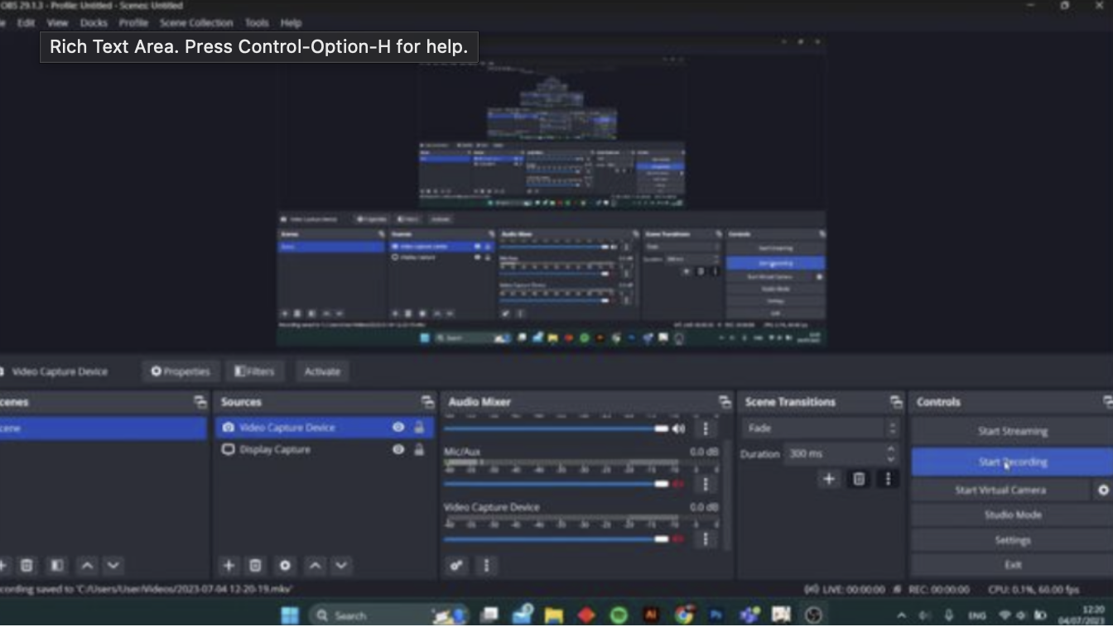Unmute the Video Capture Device audio channel

pos(679,539)
